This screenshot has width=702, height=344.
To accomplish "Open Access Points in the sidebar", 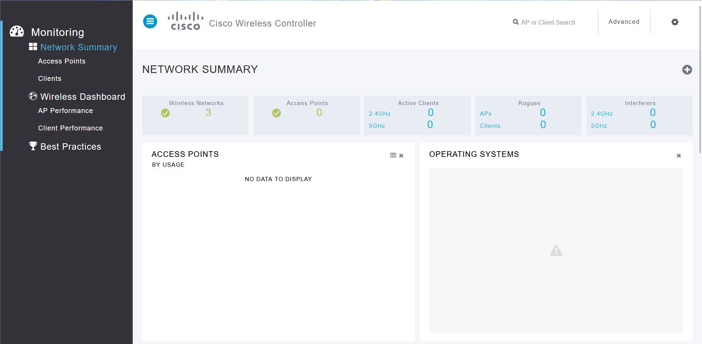I will pos(62,61).
